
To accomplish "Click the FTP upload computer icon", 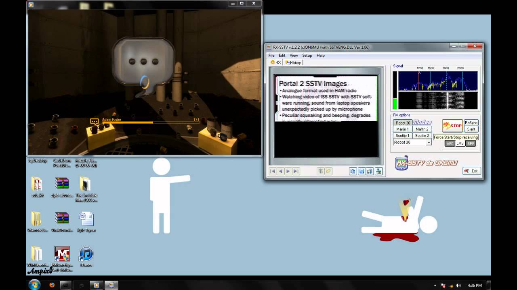I will (x=378, y=171).
